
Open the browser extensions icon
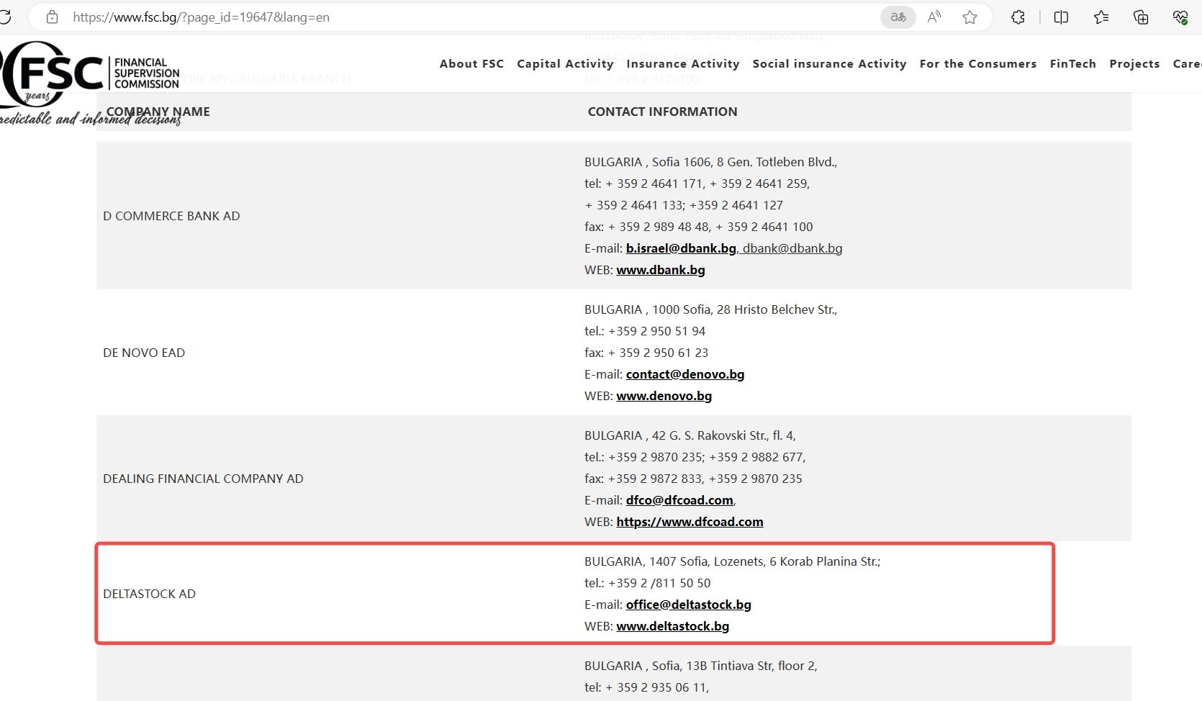pyautogui.click(x=1018, y=17)
